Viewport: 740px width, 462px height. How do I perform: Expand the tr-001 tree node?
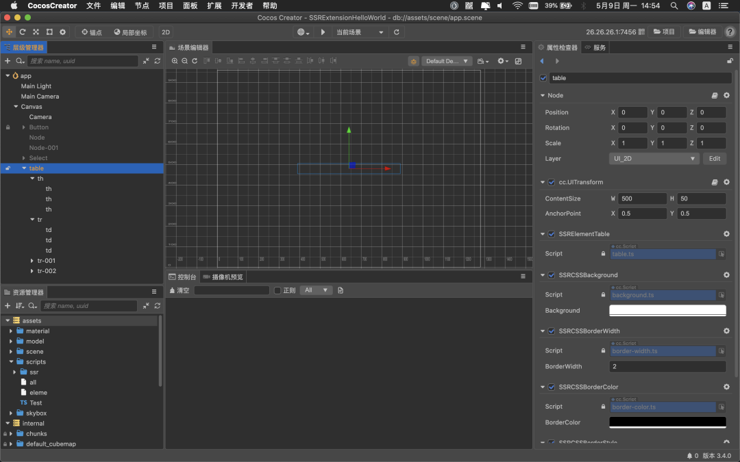click(x=32, y=261)
